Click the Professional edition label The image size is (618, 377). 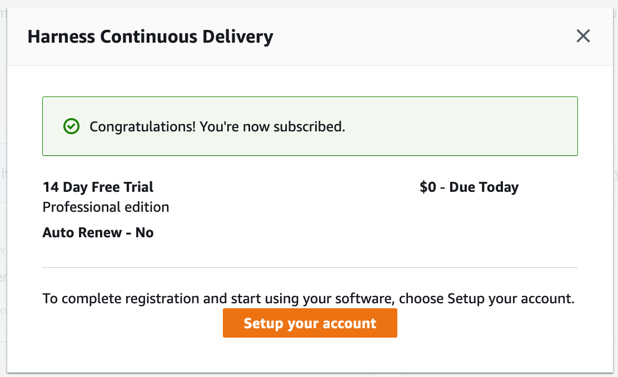(106, 207)
